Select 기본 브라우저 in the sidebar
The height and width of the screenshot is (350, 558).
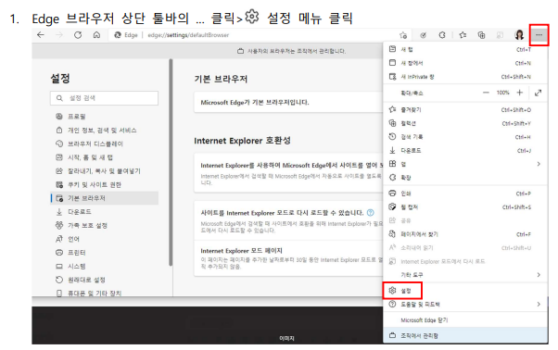(x=104, y=198)
